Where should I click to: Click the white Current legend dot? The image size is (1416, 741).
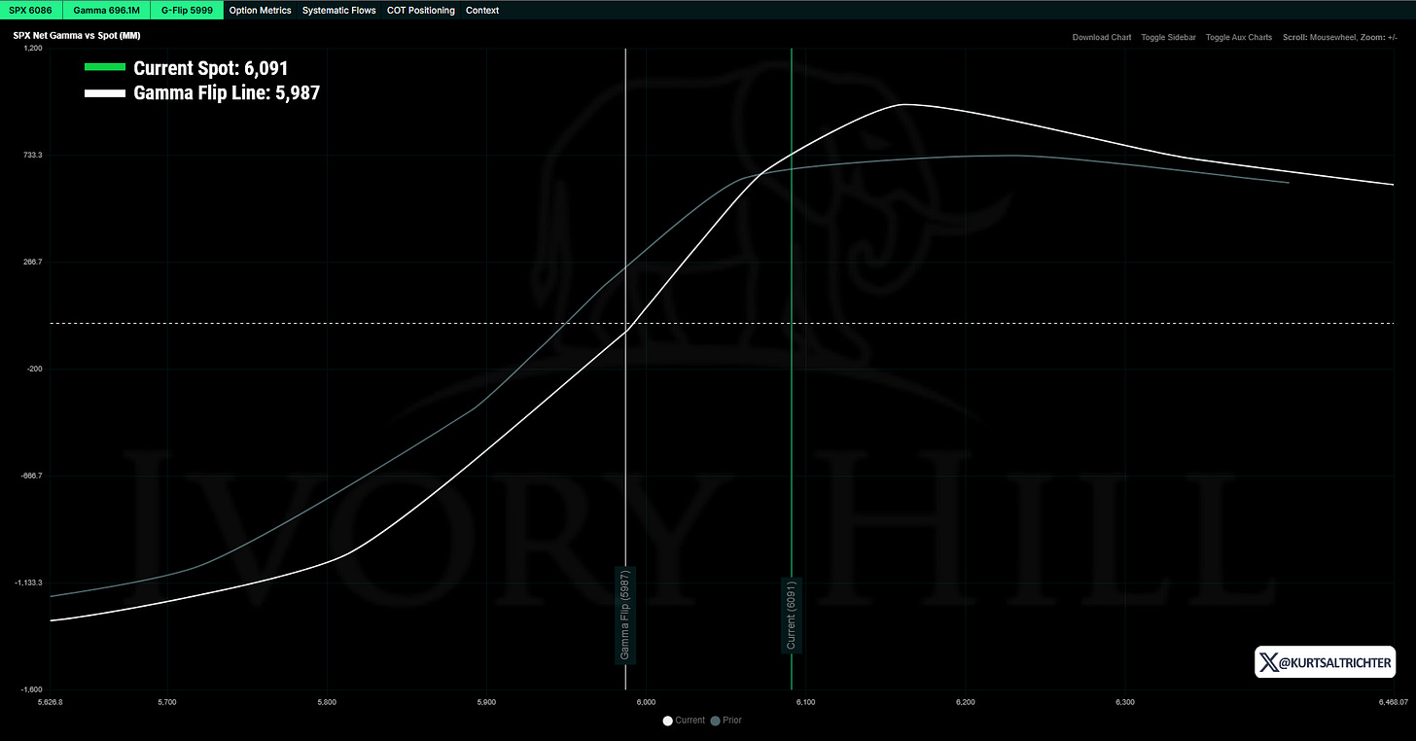668,721
